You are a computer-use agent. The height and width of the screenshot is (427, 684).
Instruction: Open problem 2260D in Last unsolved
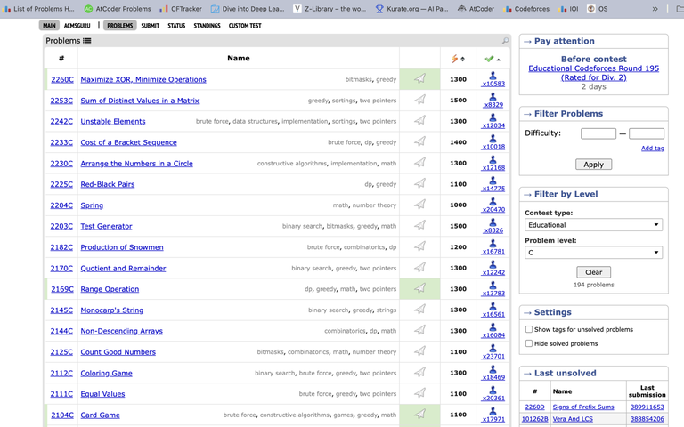534,407
